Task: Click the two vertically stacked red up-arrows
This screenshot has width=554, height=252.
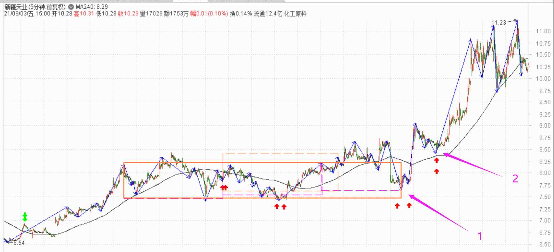Action: (x=436, y=166)
